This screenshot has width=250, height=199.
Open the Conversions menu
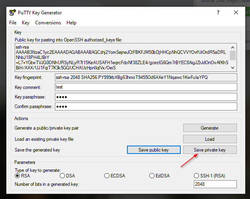tap(48, 23)
